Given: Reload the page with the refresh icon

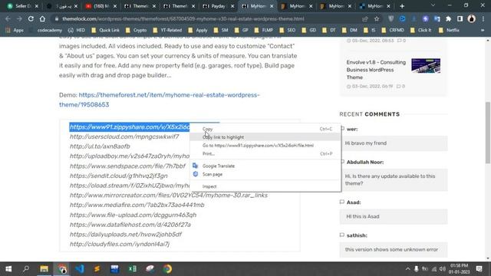Looking at the screenshot, I should (x=31, y=18).
